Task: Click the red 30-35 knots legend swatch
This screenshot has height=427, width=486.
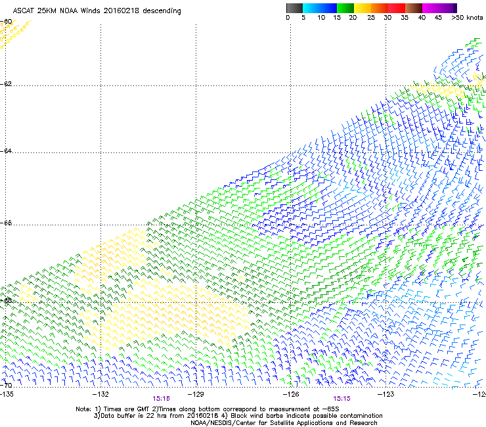Action: [397, 8]
